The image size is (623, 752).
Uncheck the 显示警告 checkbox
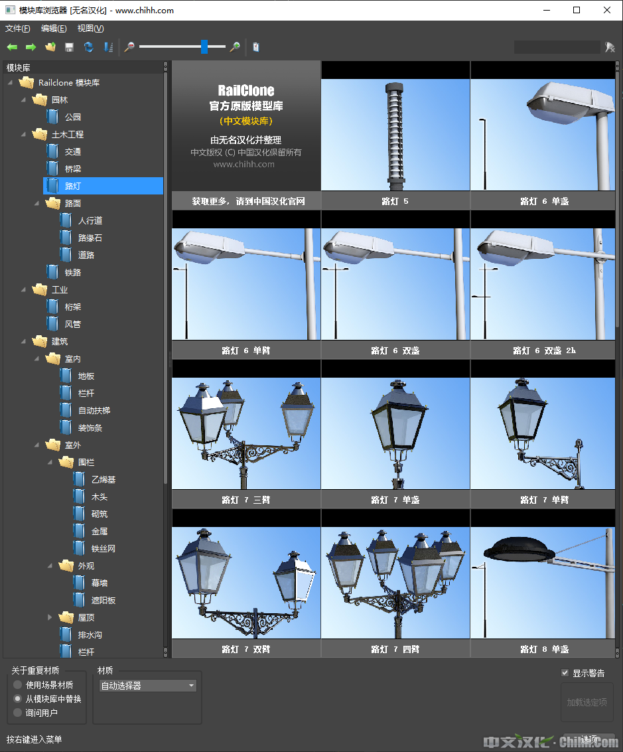pos(565,673)
